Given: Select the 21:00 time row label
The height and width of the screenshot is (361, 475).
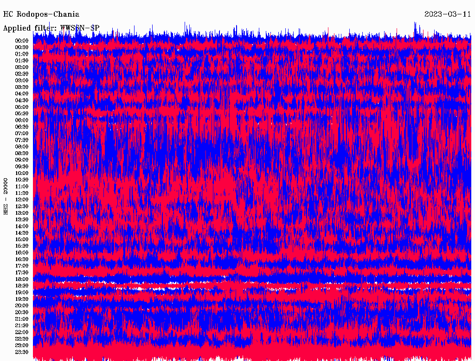Looking at the screenshot, I should click(x=22, y=319).
